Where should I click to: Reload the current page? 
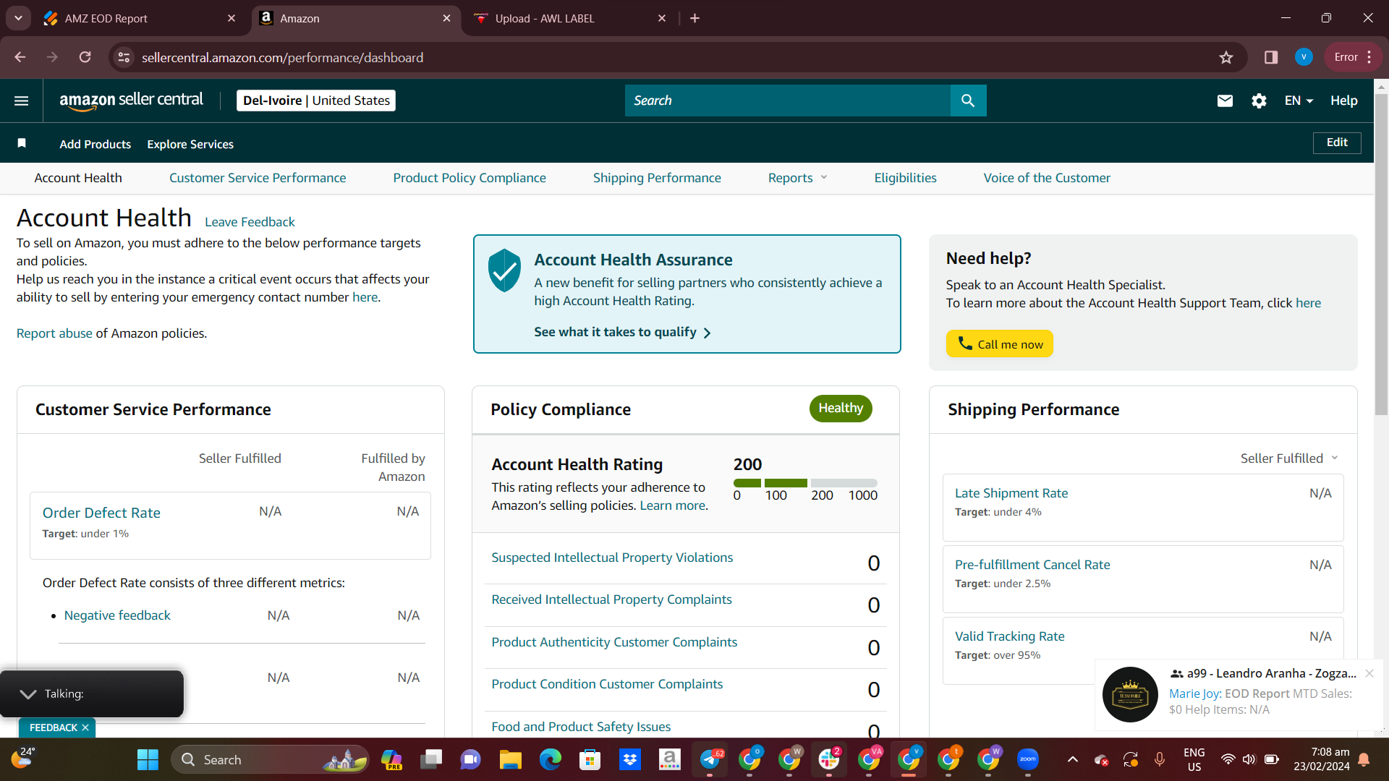(85, 57)
